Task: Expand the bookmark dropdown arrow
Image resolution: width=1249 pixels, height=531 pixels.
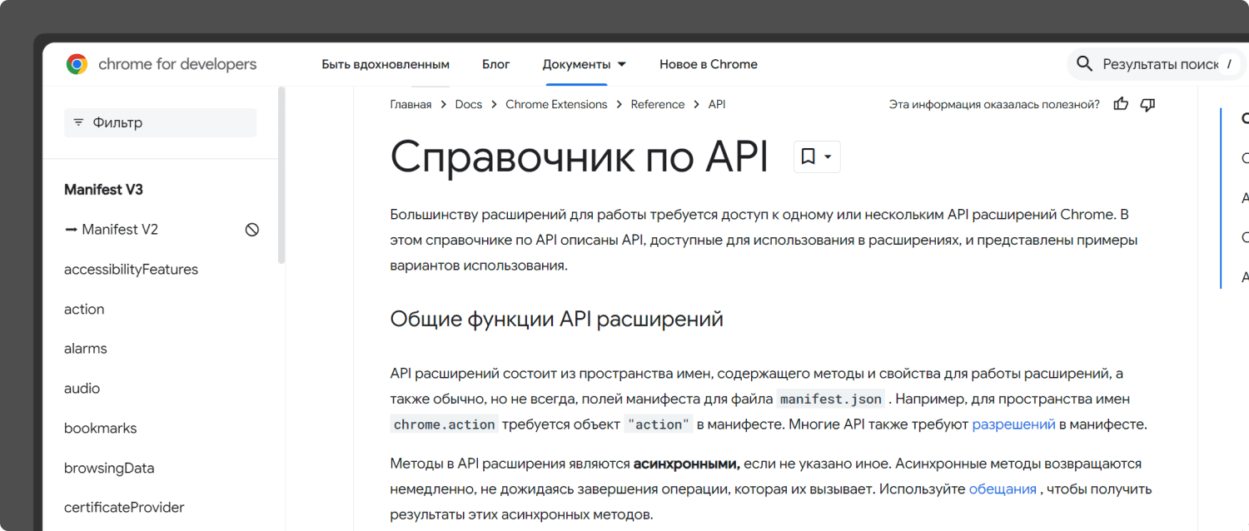Action: pos(828,156)
